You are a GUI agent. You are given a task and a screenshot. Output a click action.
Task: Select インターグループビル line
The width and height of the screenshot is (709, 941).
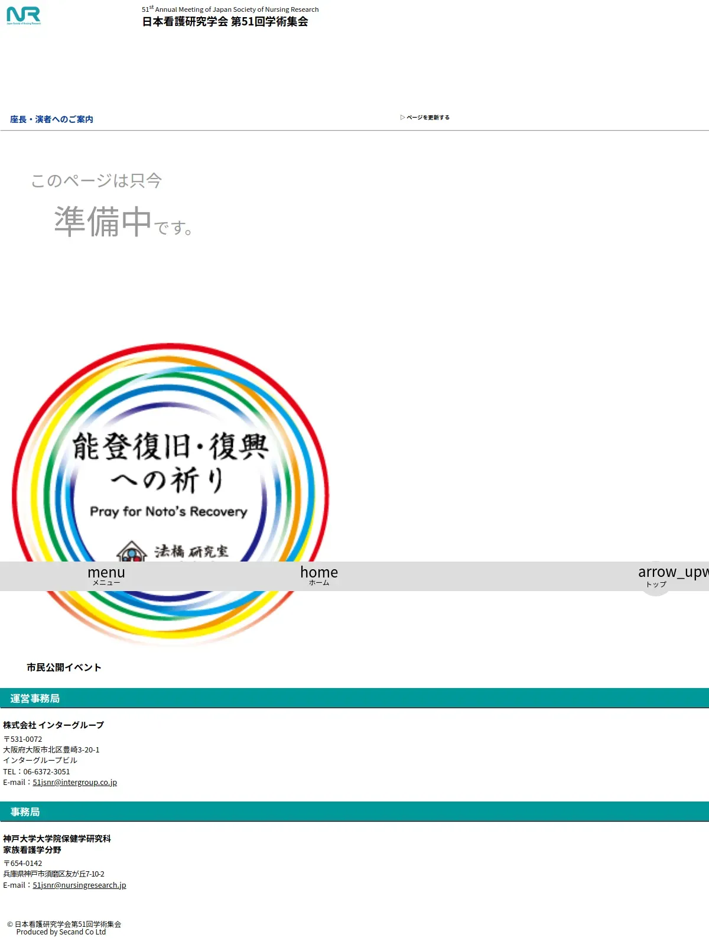(x=40, y=761)
